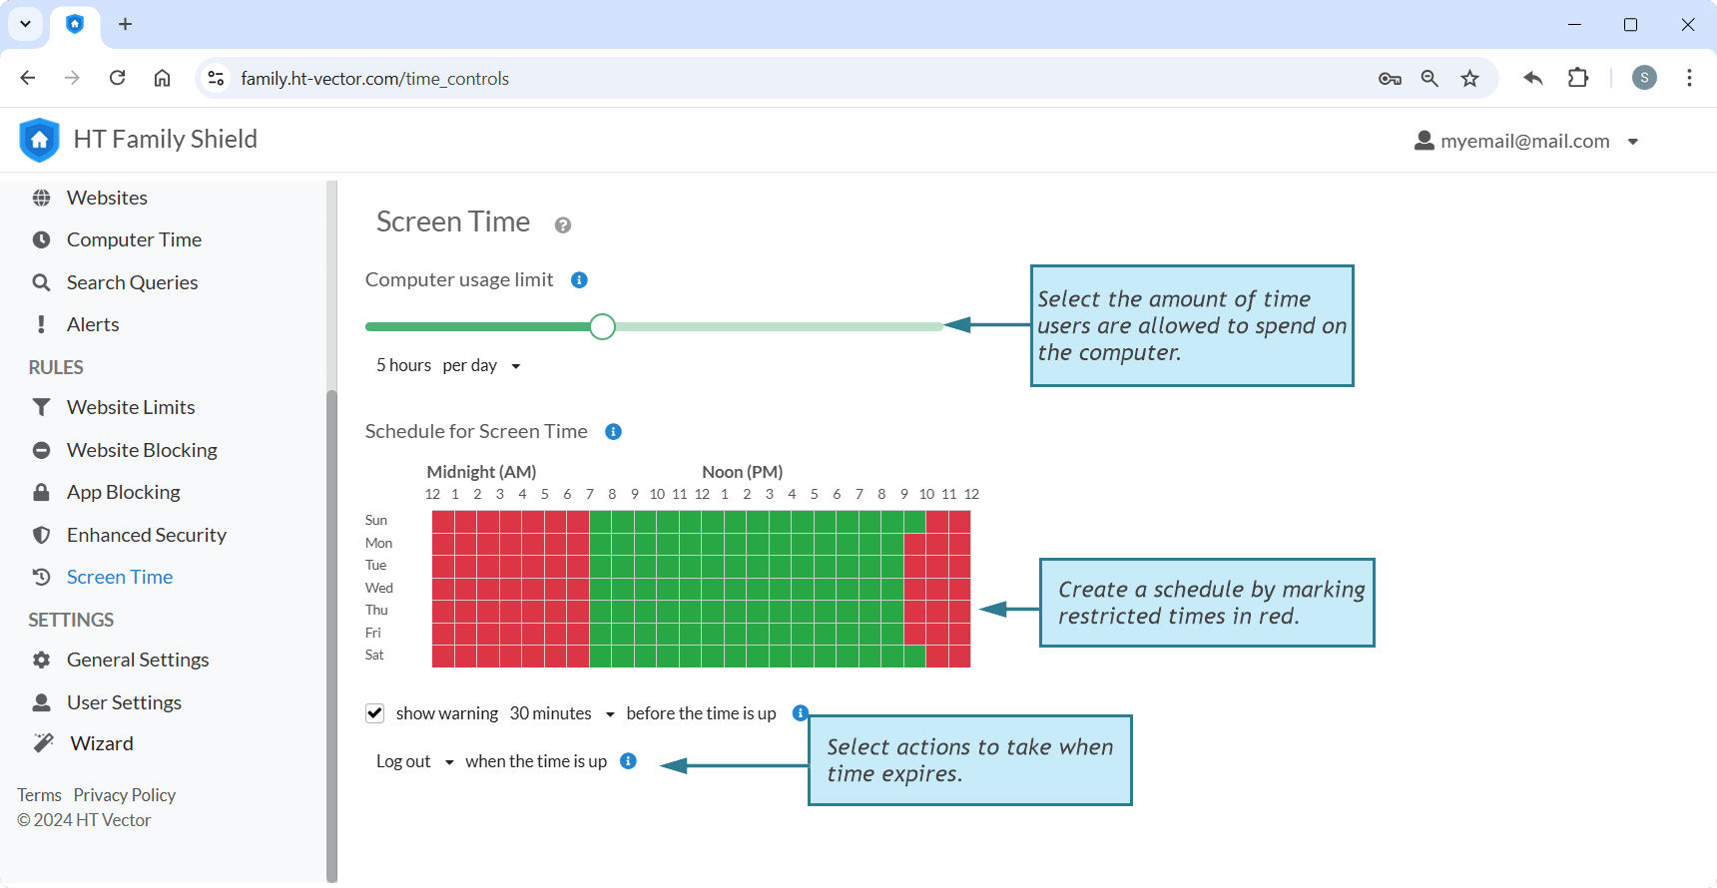This screenshot has width=1717, height=888.
Task: Click the browser home icon
Action: (x=162, y=78)
